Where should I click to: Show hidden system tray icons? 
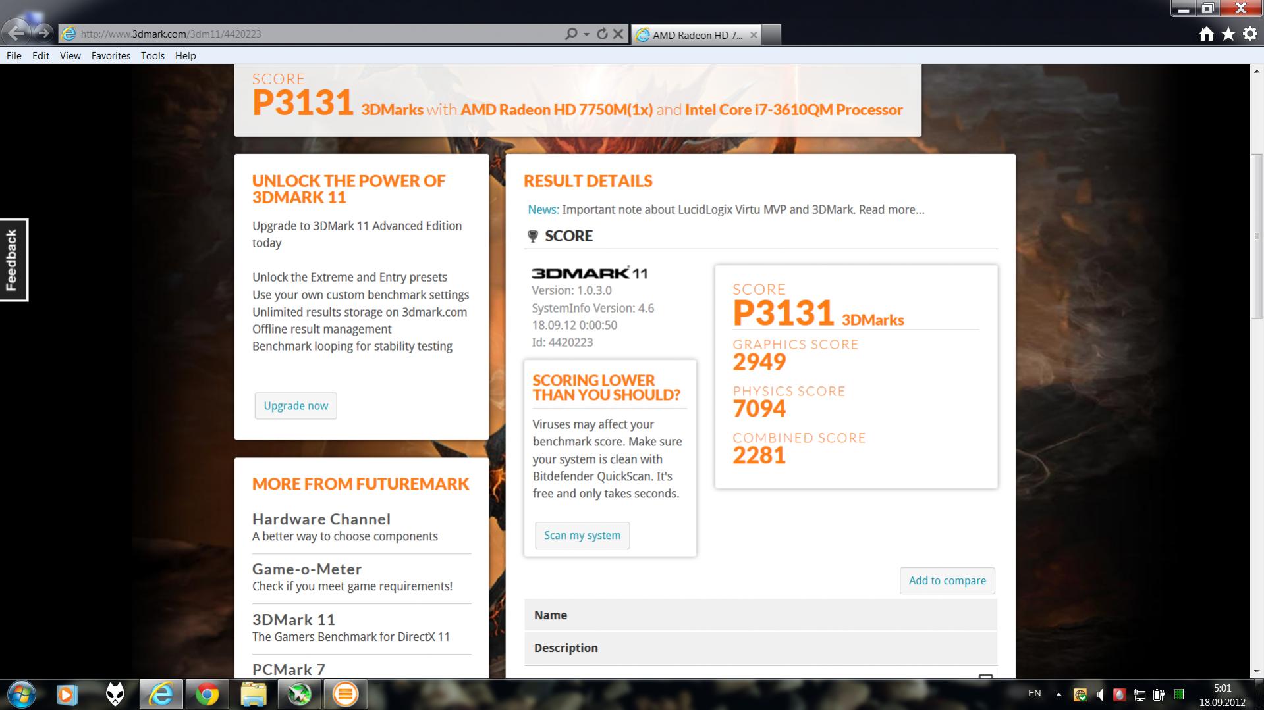[x=1058, y=694]
